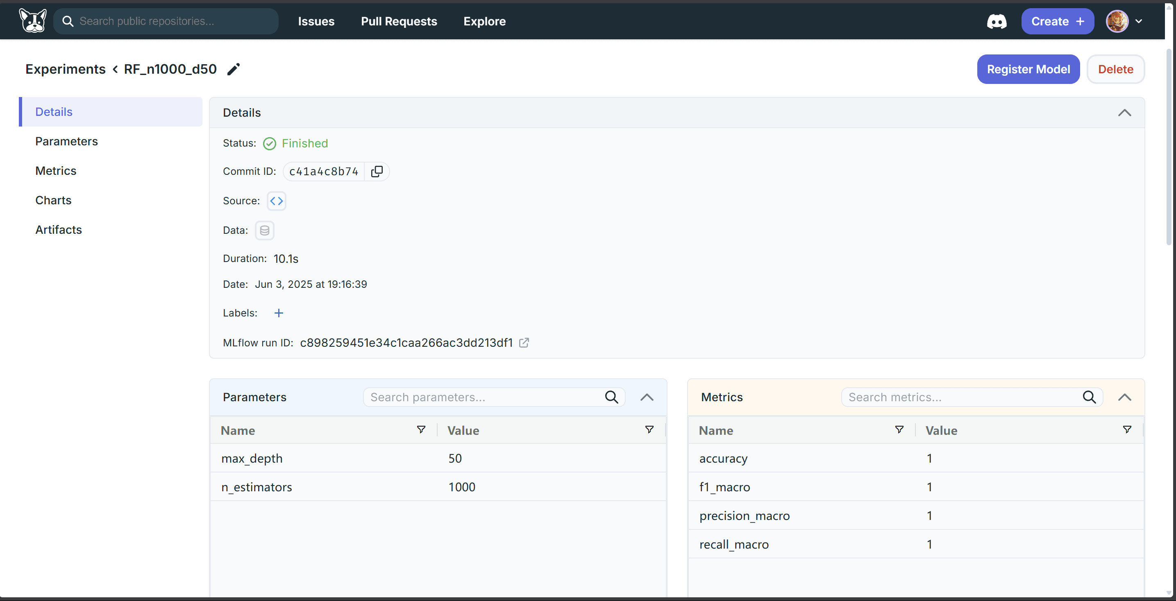This screenshot has width=1176, height=601.
Task: Open the MLflow run external link
Action: click(524, 342)
